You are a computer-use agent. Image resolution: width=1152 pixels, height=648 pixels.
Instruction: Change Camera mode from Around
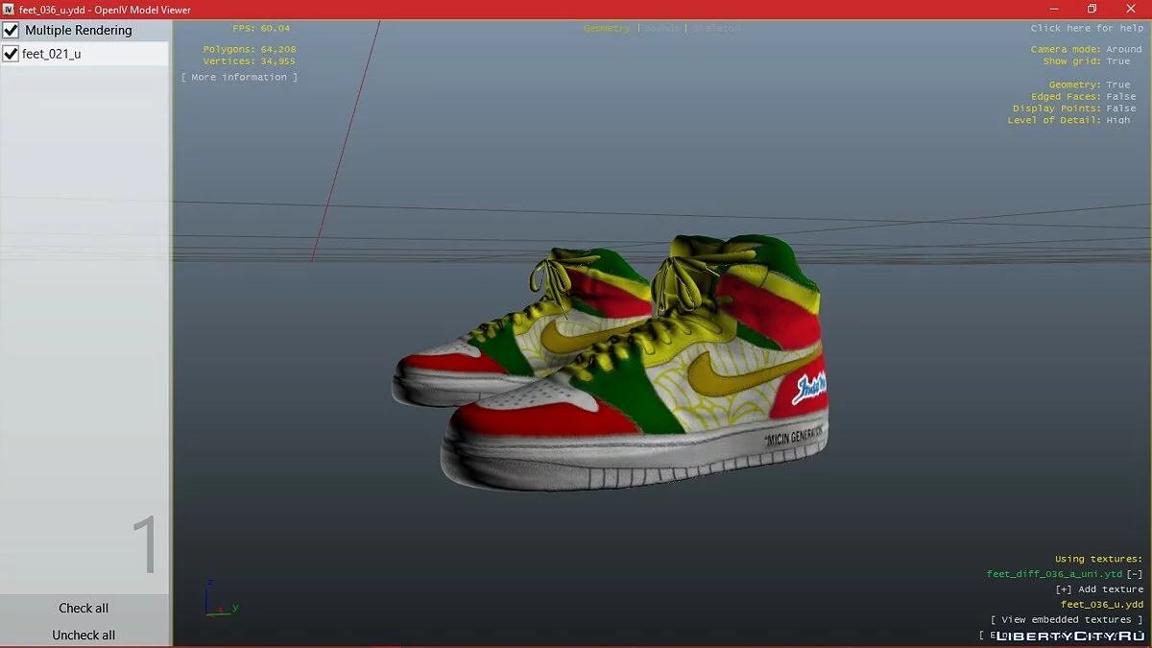(x=1123, y=49)
